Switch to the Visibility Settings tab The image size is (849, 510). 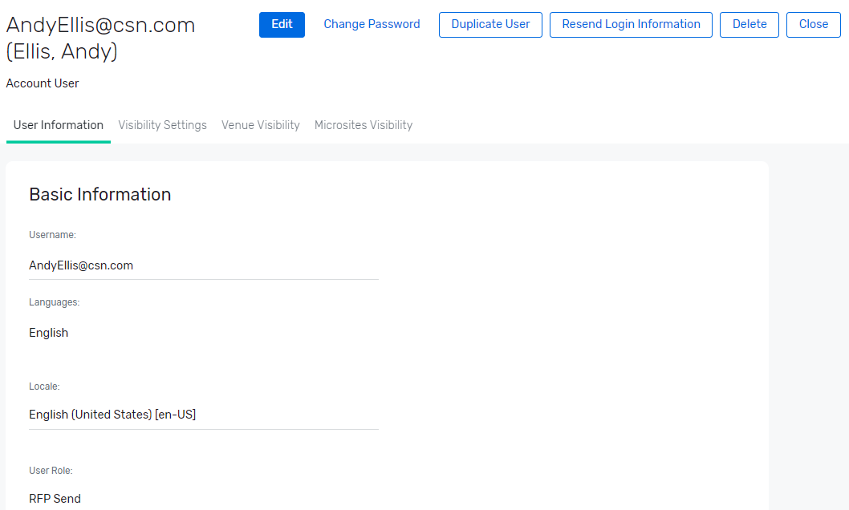click(x=162, y=125)
